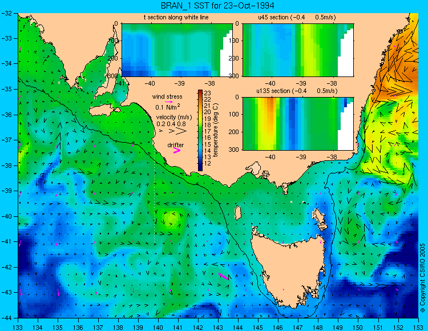428x331 pixels.
Task: Click the 'drifter' legend label
Action: click(176, 145)
